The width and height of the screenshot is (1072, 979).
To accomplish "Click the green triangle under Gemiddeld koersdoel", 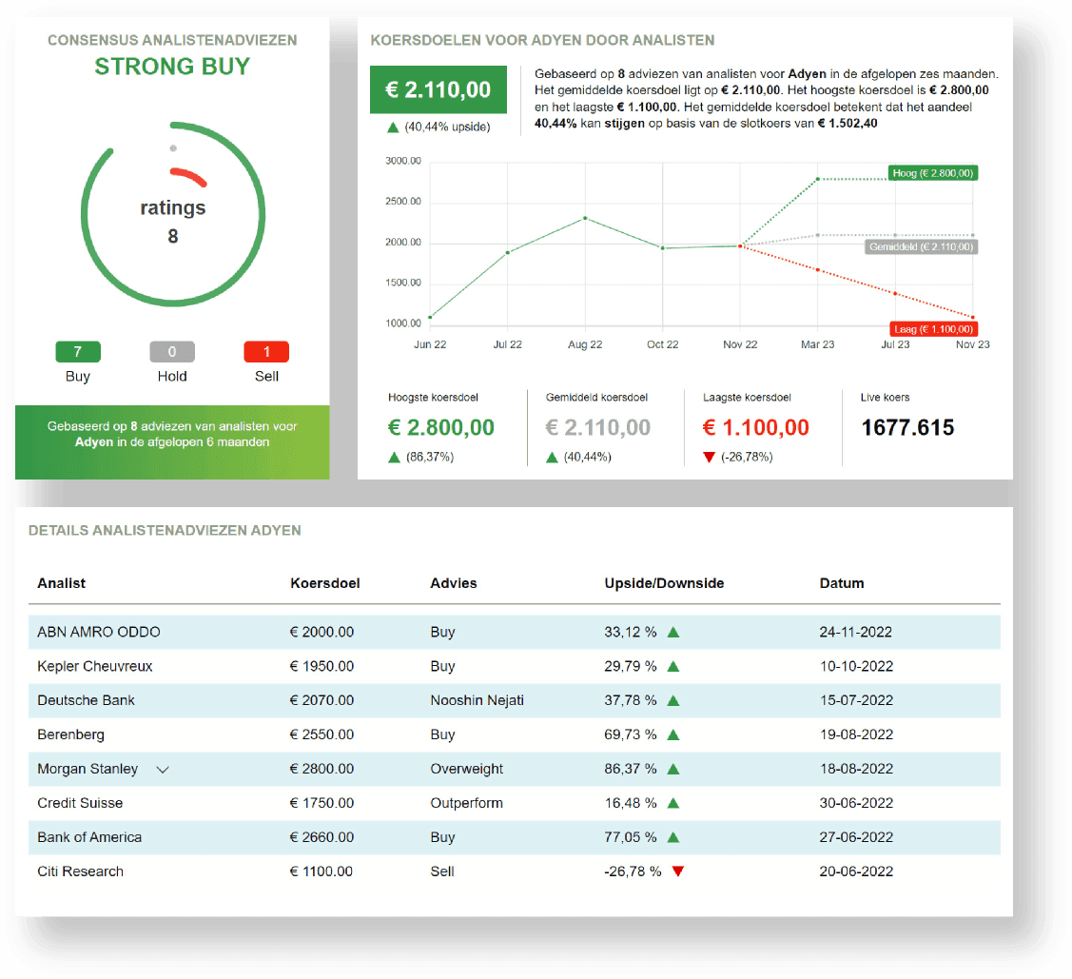I will pos(552,458).
